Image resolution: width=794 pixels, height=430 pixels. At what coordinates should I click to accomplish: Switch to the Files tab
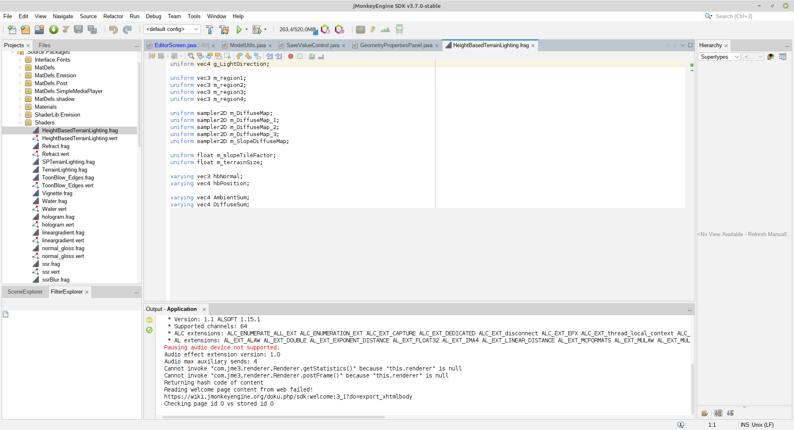coord(45,45)
